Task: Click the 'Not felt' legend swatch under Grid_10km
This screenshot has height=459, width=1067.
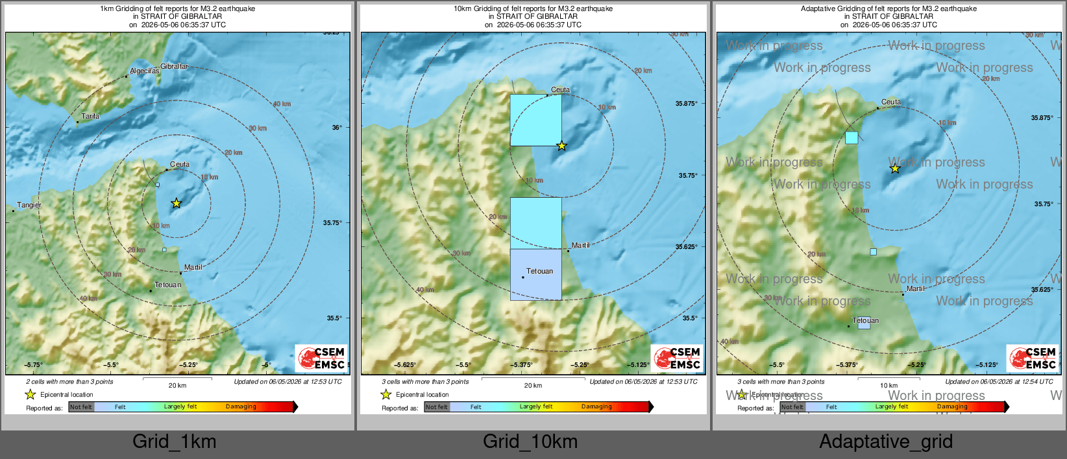Action: coord(437,406)
